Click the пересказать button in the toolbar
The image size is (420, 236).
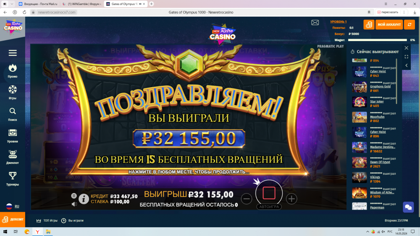click(x=388, y=12)
